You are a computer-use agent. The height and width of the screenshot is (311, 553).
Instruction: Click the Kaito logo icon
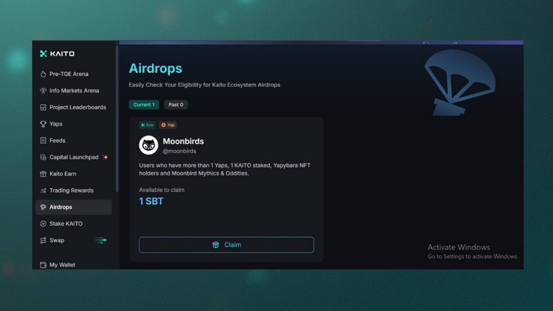44,54
